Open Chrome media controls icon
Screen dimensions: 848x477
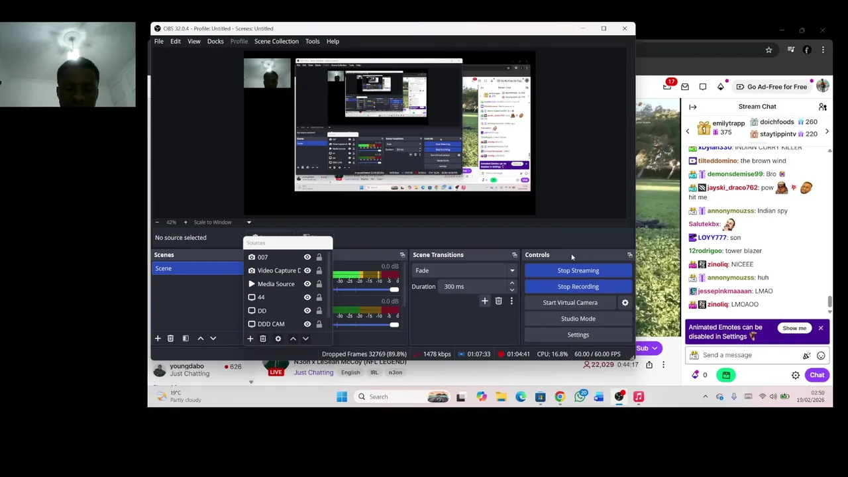[791, 50]
